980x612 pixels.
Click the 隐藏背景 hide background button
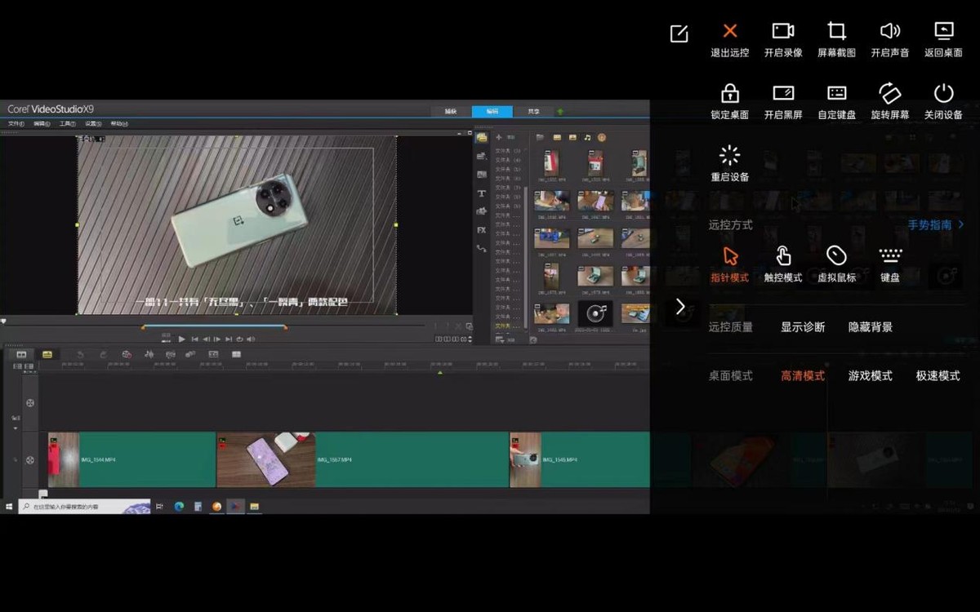[x=870, y=327]
